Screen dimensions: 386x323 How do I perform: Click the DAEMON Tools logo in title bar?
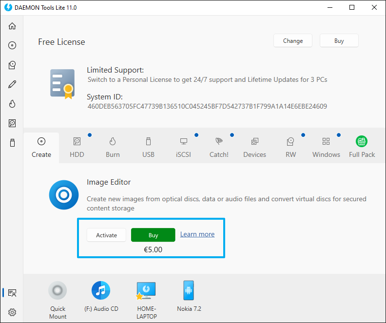point(8,7)
